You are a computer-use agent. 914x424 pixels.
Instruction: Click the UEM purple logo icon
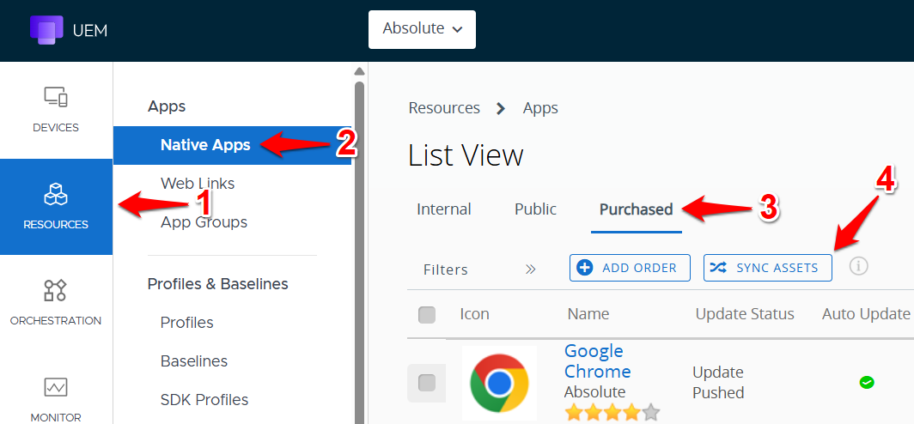pyautogui.click(x=46, y=30)
